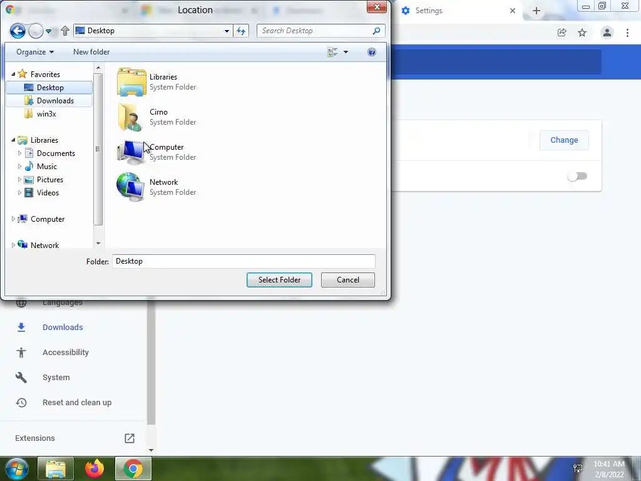Image resolution: width=641 pixels, height=481 pixels.
Task: Open Chrome profile avatar button
Action: (x=607, y=33)
